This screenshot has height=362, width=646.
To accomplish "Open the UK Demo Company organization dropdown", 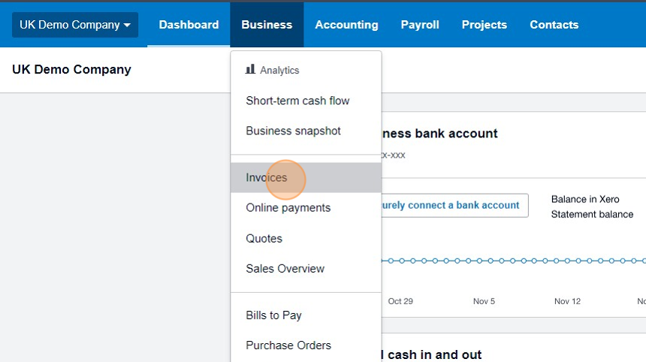I will pyautogui.click(x=75, y=25).
